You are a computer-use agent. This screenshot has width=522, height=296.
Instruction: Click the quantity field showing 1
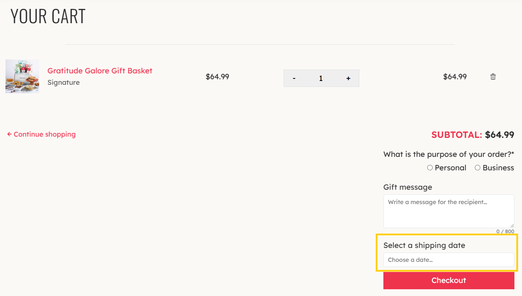(321, 78)
